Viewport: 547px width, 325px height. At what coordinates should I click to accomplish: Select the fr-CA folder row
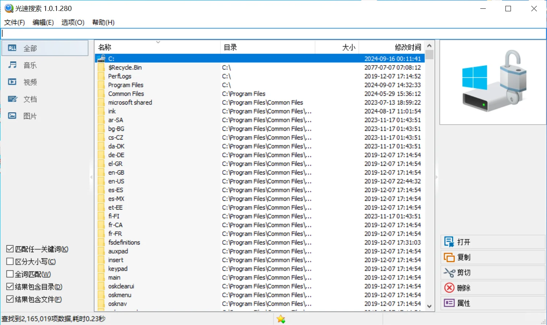pos(260,225)
